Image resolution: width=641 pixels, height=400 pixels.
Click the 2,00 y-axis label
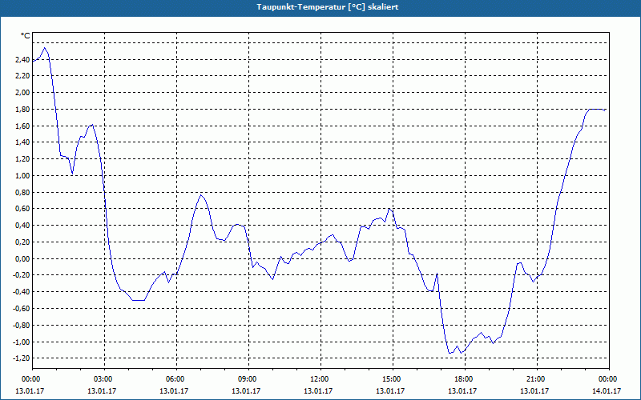click(x=22, y=92)
